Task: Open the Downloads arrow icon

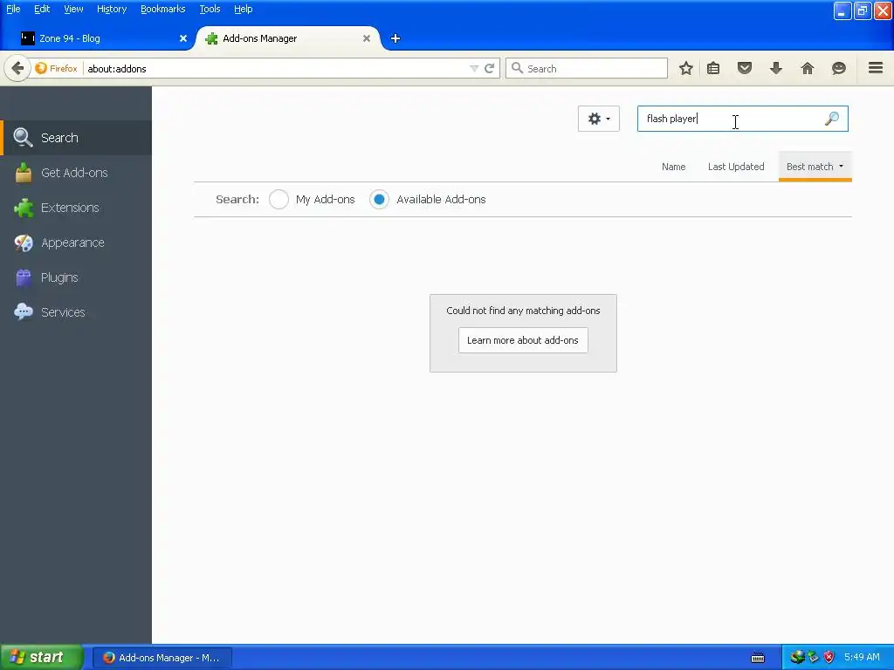Action: (x=775, y=68)
